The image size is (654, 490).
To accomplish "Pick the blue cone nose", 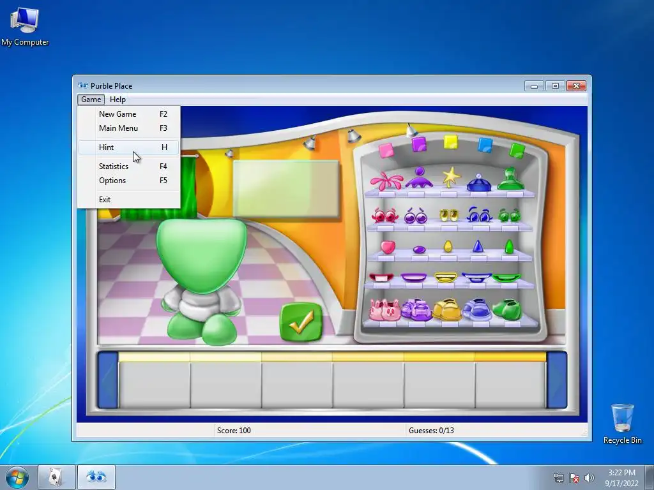I will point(478,246).
